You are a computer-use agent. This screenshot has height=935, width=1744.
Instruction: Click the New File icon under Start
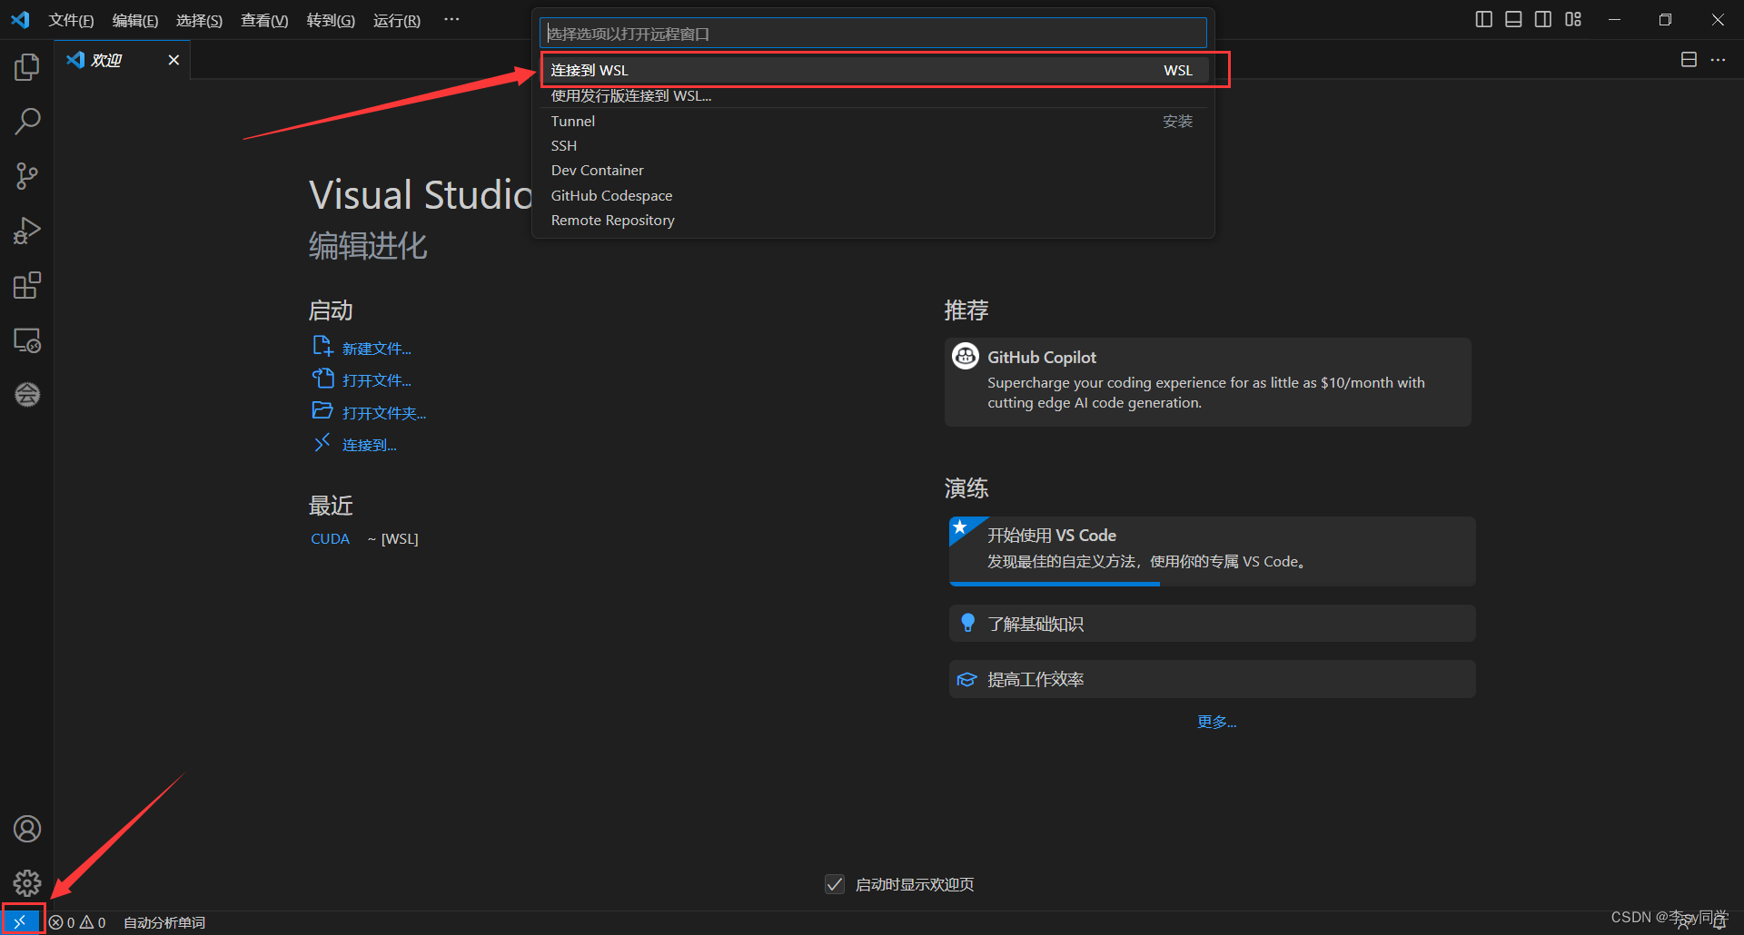[322, 346]
